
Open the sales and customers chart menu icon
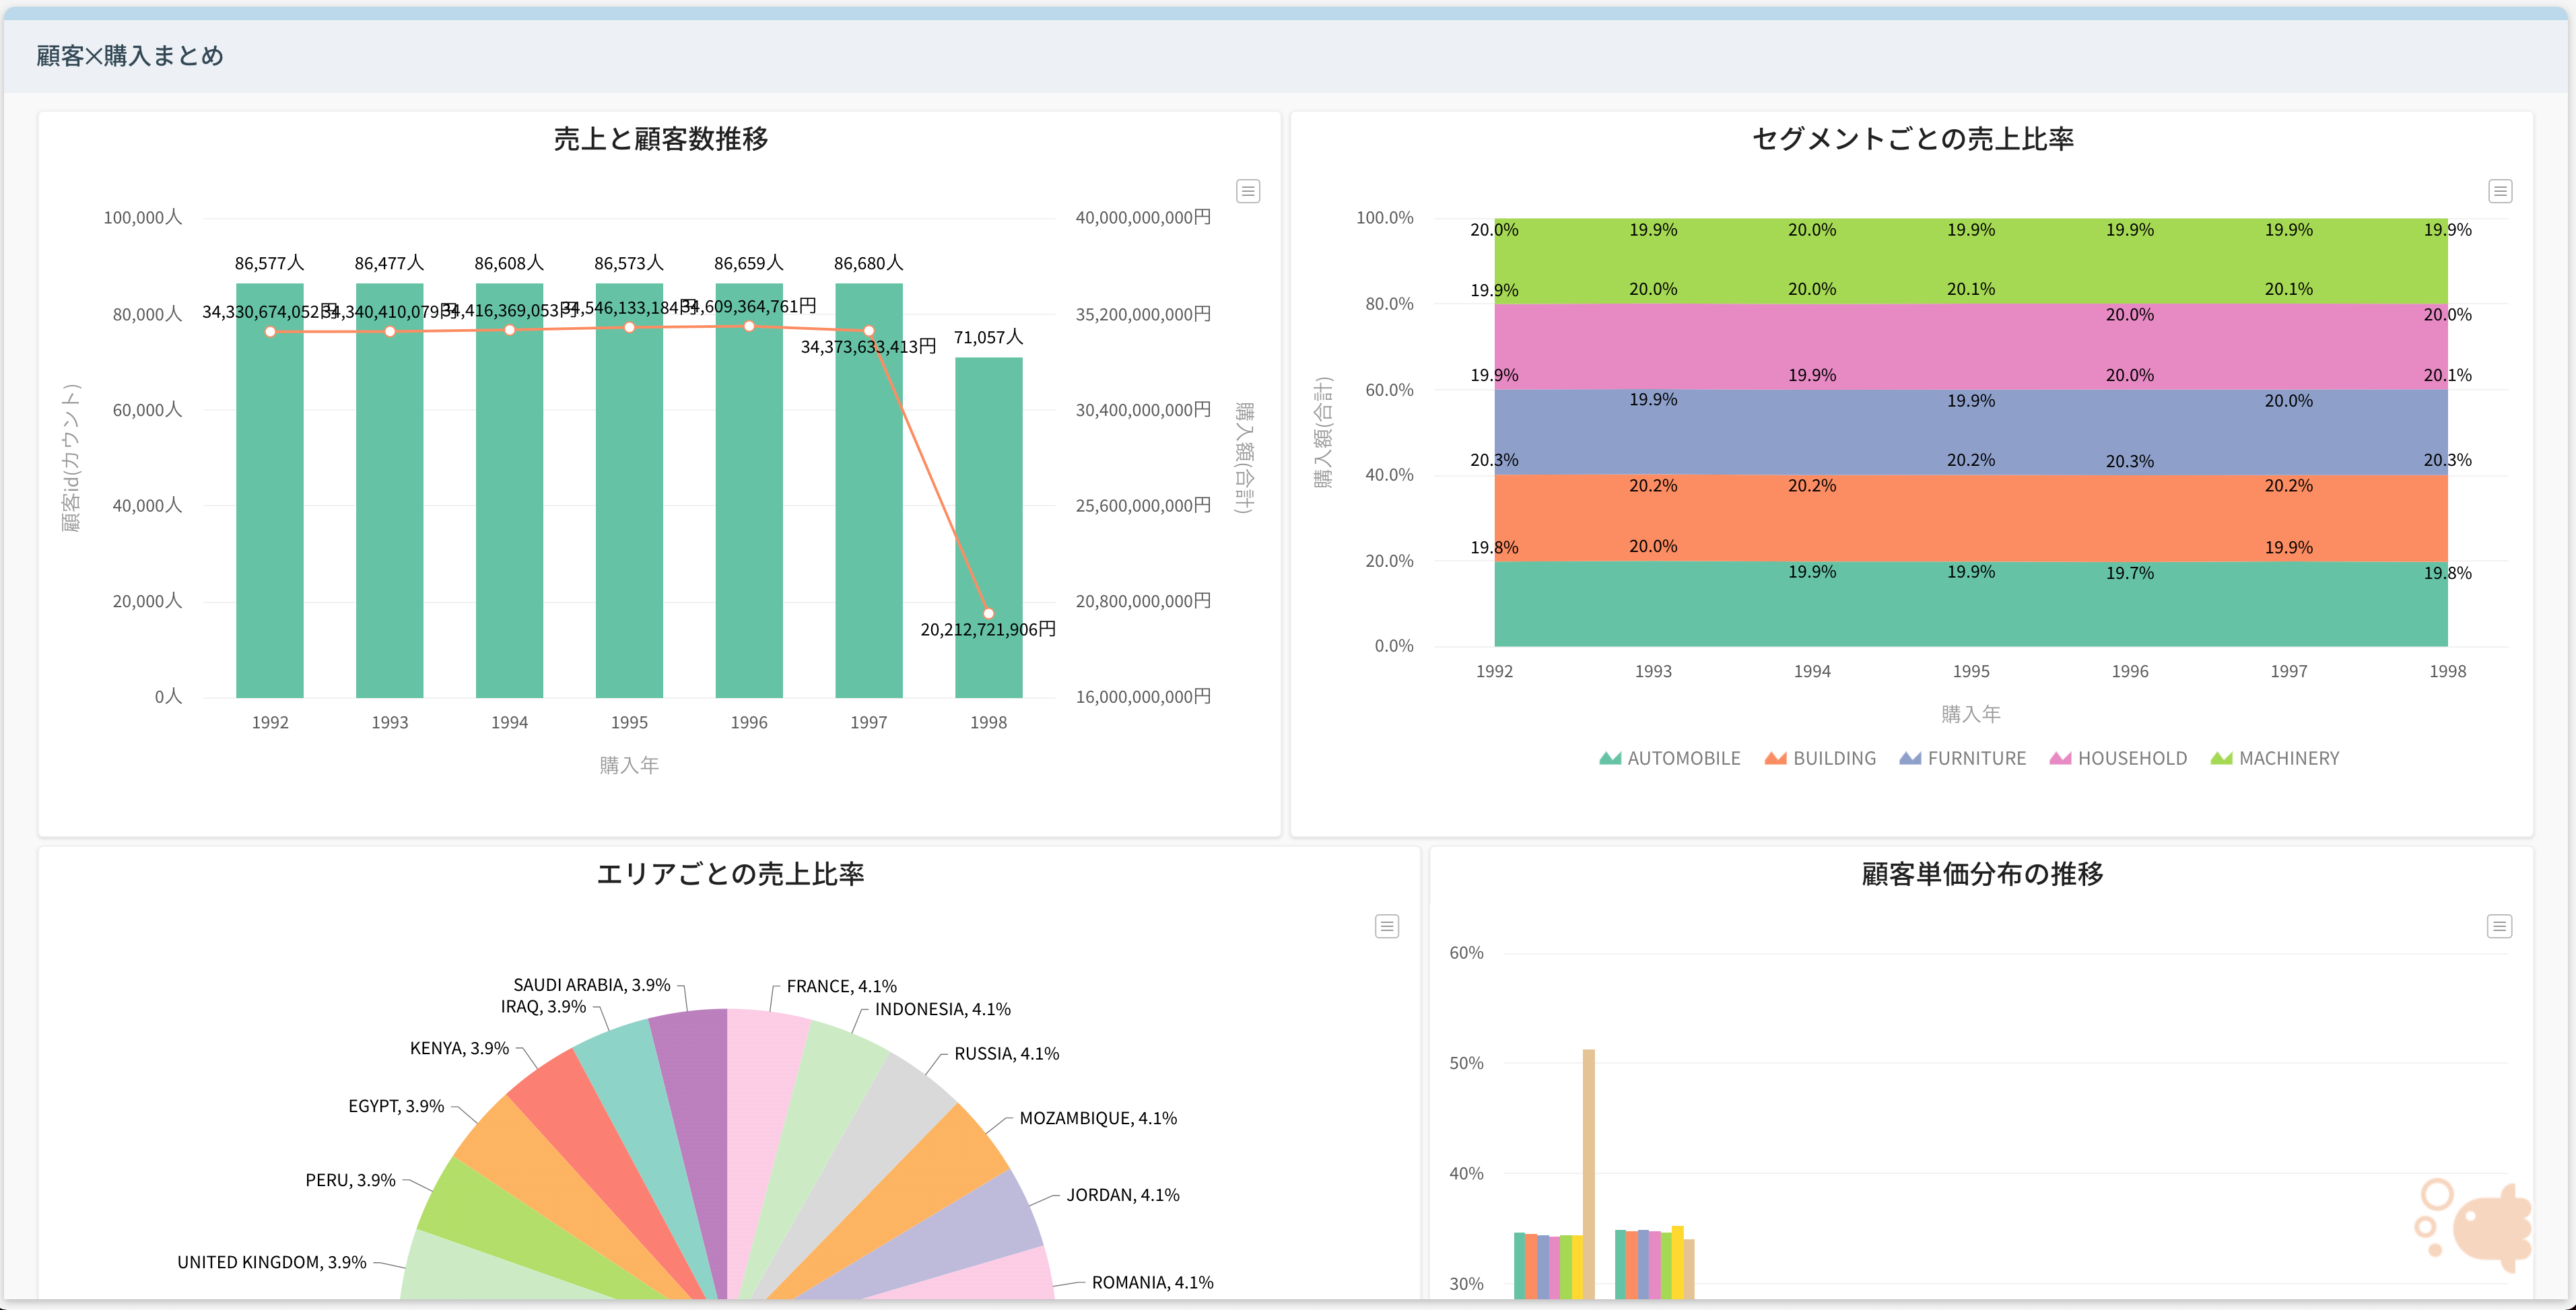tap(1247, 191)
